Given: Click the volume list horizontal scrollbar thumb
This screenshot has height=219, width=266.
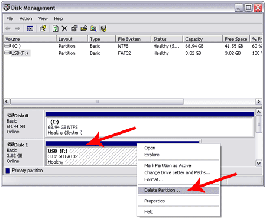Looking at the screenshot, I should coord(97,102).
